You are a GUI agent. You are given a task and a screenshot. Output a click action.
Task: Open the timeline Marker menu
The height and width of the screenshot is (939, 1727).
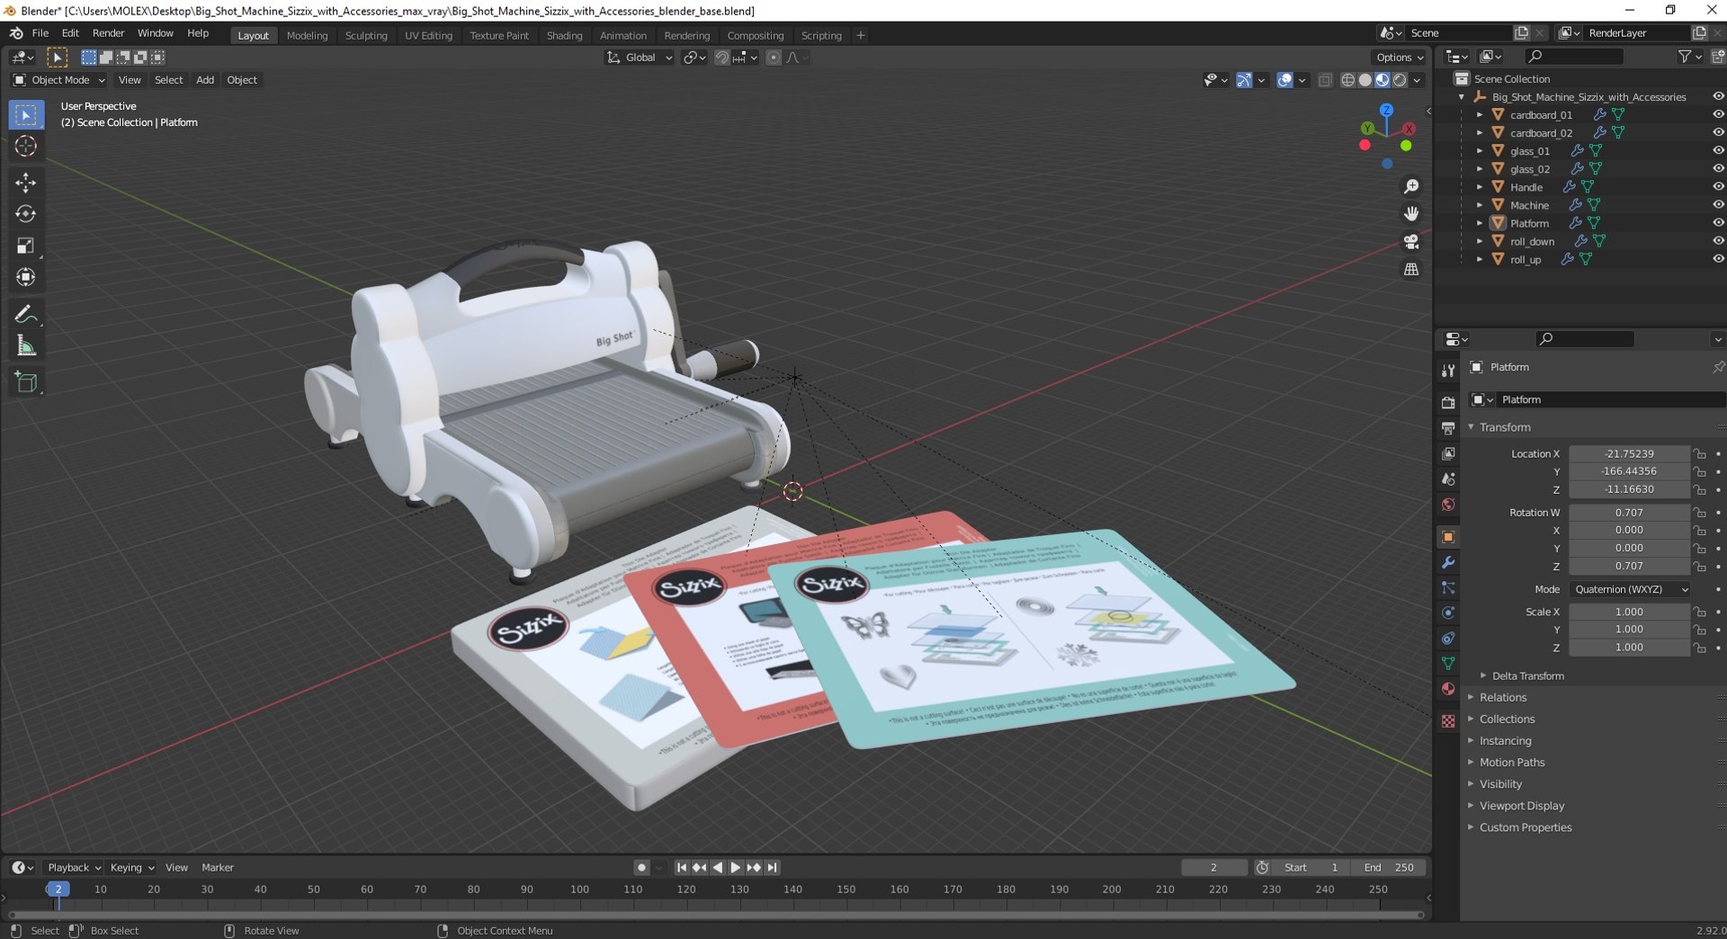point(218,868)
